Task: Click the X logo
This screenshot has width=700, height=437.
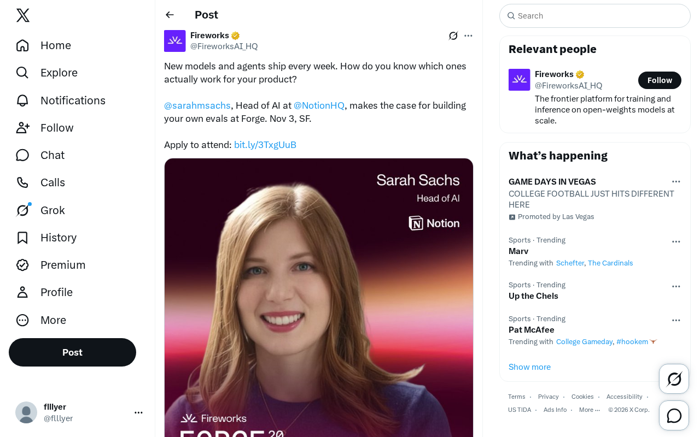Action: click(x=23, y=15)
